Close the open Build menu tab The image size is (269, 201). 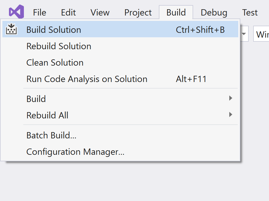click(176, 13)
